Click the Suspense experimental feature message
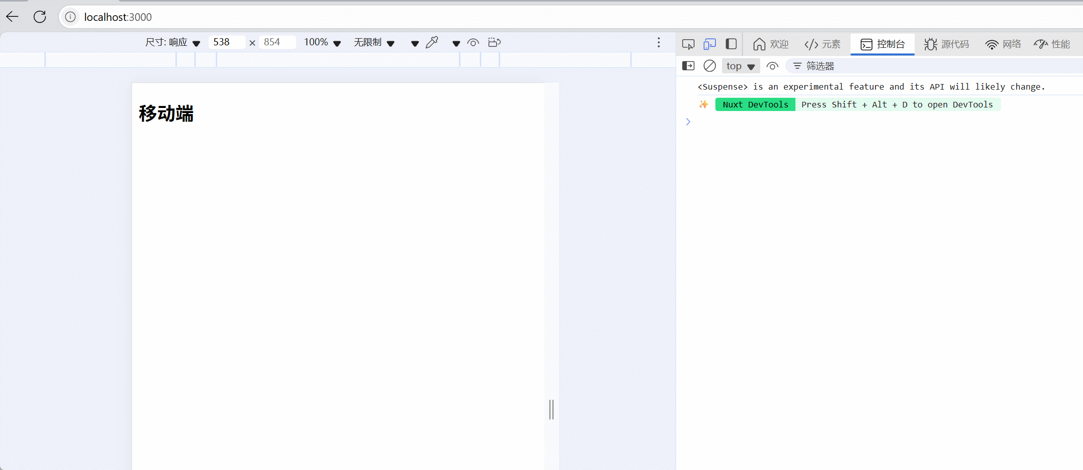The height and width of the screenshot is (470, 1083). [x=871, y=87]
